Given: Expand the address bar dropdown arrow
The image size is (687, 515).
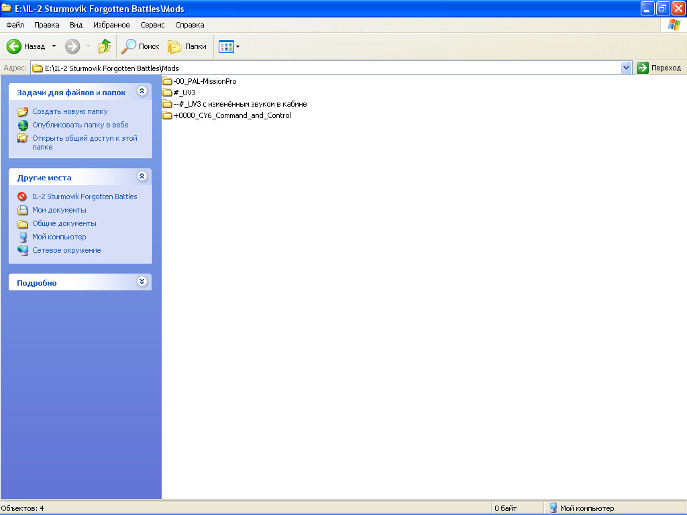Looking at the screenshot, I should tap(626, 68).
